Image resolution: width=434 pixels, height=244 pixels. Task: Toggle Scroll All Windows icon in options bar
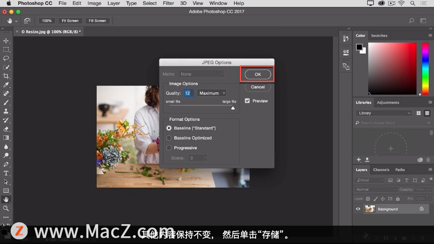coord(27,20)
